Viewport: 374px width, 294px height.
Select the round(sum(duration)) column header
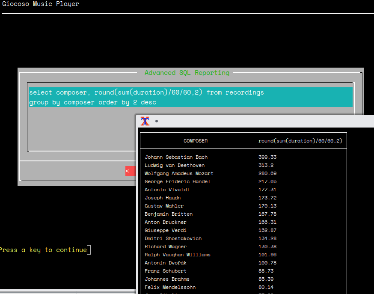click(x=300, y=140)
